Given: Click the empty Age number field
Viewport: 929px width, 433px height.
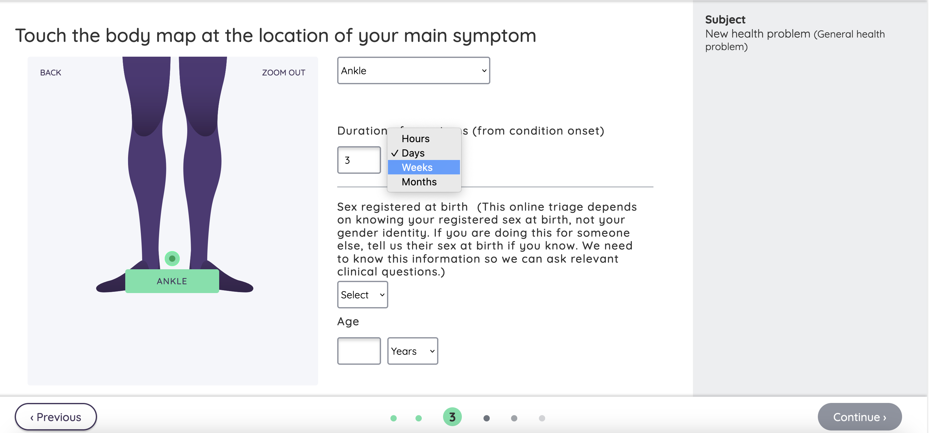Looking at the screenshot, I should point(359,351).
